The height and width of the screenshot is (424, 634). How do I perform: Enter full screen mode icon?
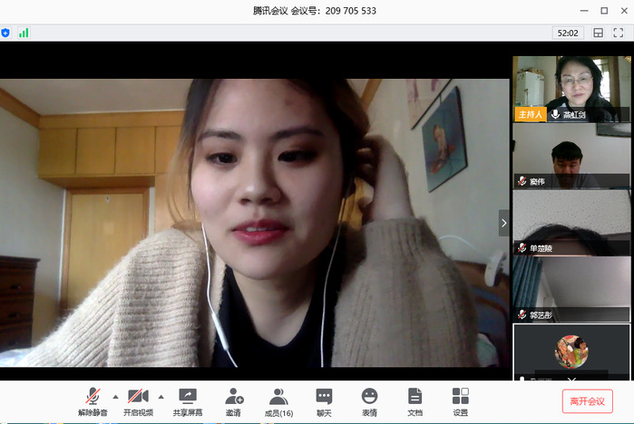(x=619, y=33)
